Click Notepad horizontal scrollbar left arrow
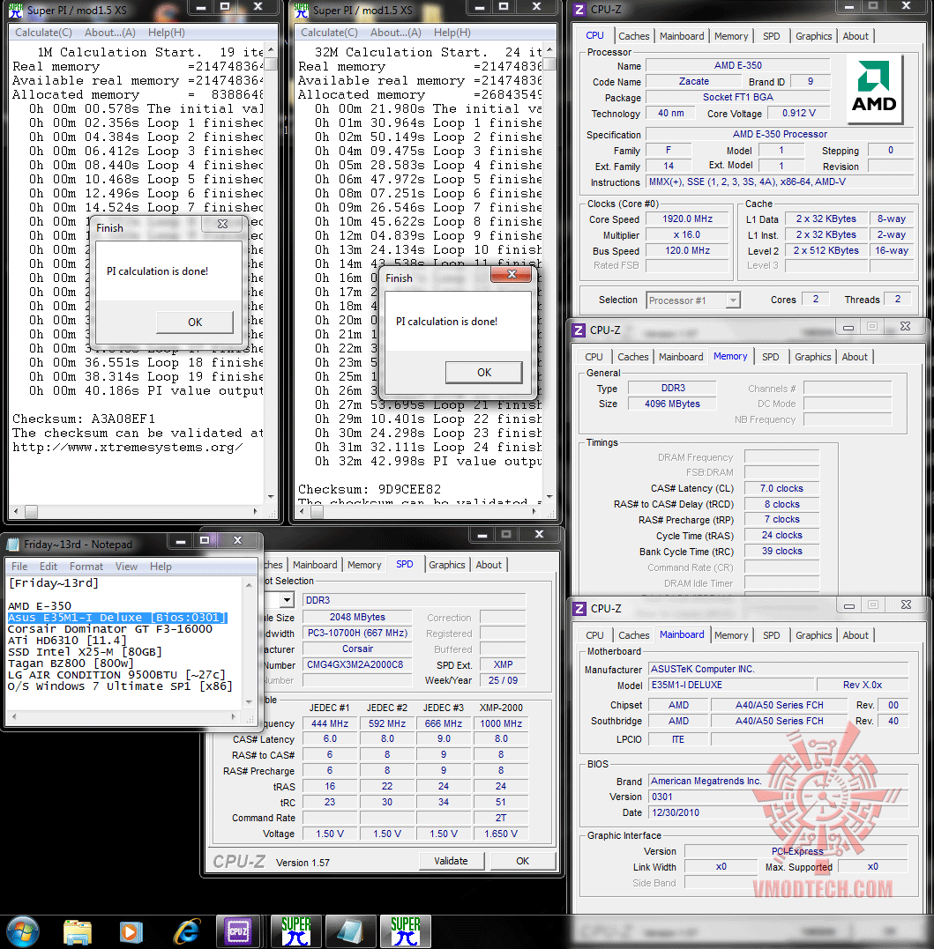This screenshot has height=949, width=934. (15, 716)
